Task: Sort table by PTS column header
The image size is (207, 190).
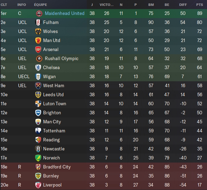Action: pos(199,5)
